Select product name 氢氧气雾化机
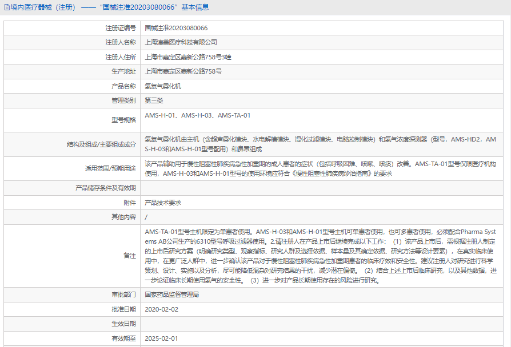The image size is (511, 347). pyautogui.click(x=163, y=86)
